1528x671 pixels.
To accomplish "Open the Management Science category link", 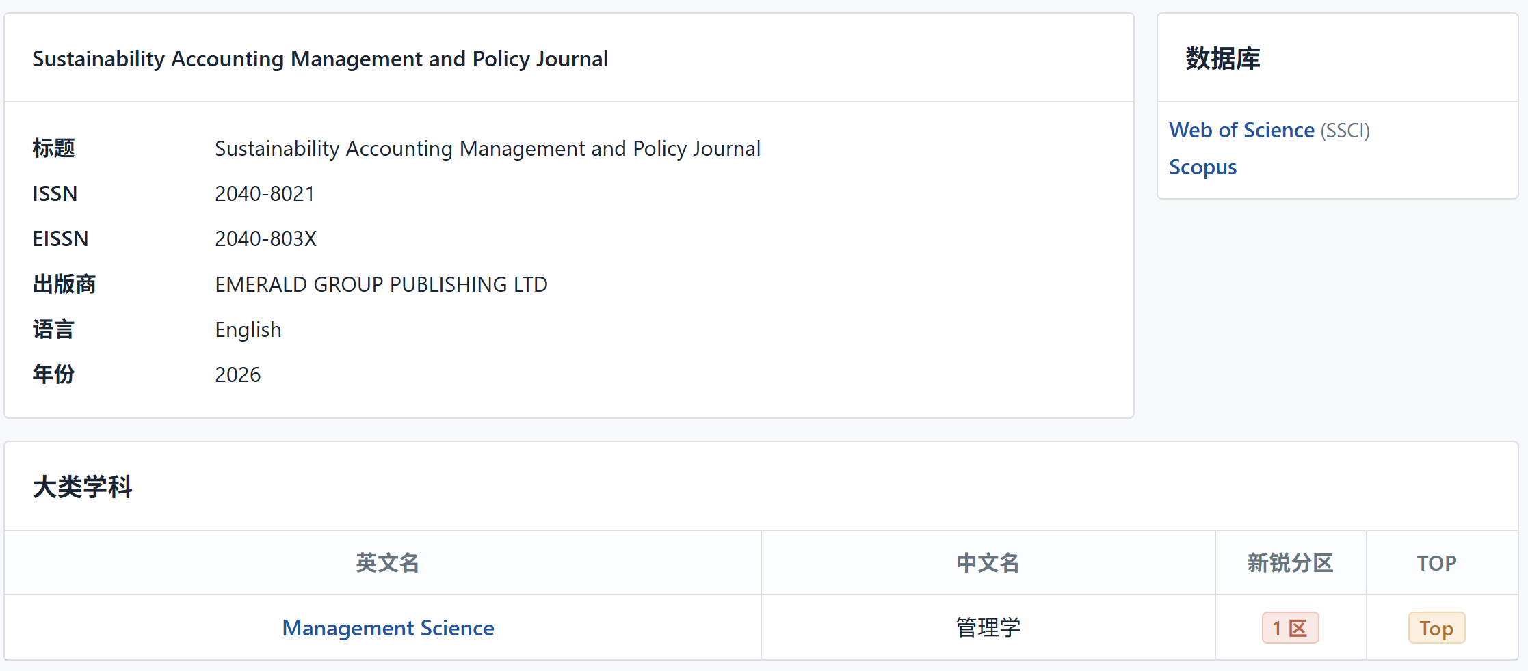I will pos(388,628).
